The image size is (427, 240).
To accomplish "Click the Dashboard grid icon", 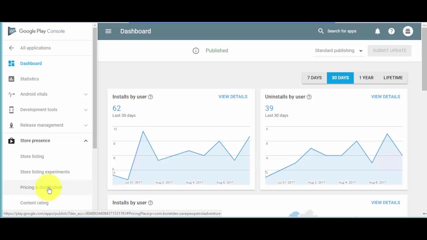I will [x=11, y=63].
